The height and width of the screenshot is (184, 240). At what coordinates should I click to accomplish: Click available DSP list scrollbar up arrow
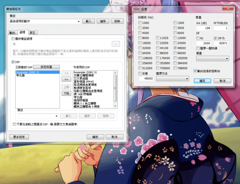(x=115, y=73)
